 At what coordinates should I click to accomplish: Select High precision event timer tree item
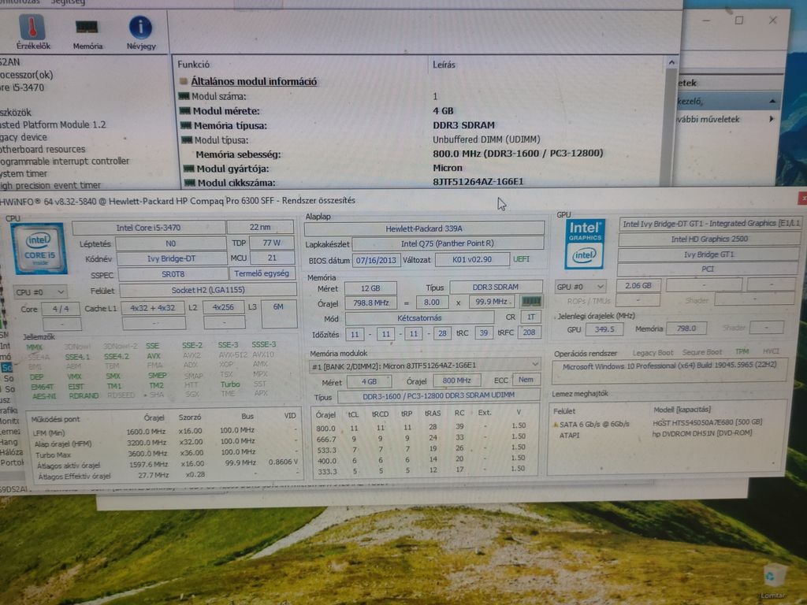pos(50,185)
